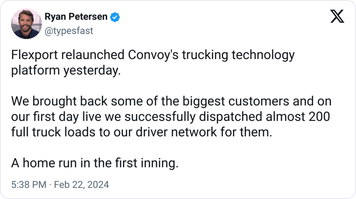356x199 pixels.
Task: Click the @typesfast handle
Action: click(68, 31)
